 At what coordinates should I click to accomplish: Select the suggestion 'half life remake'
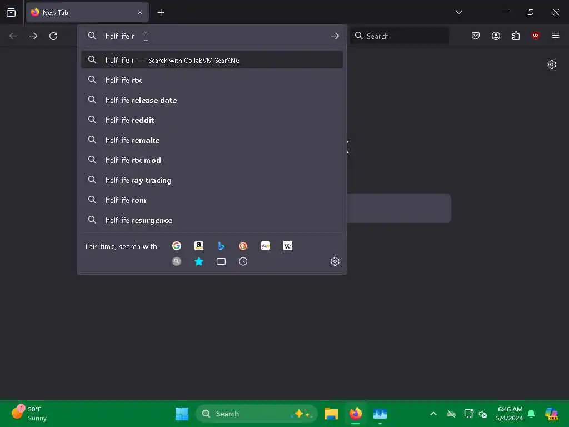click(x=212, y=140)
